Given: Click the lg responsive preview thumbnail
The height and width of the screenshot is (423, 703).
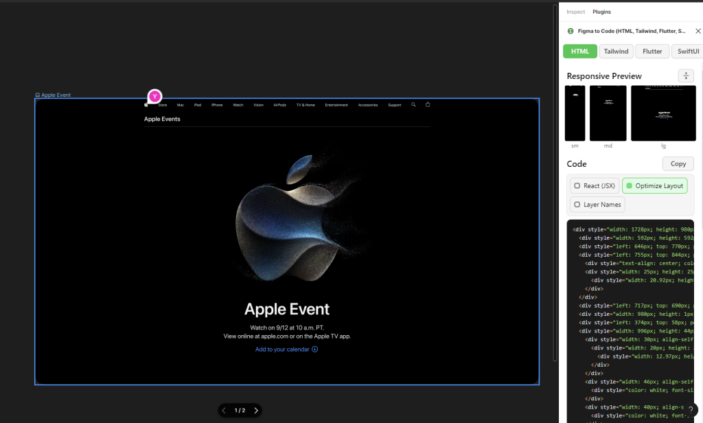Looking at the screenshot, I should tap(663, 113).
